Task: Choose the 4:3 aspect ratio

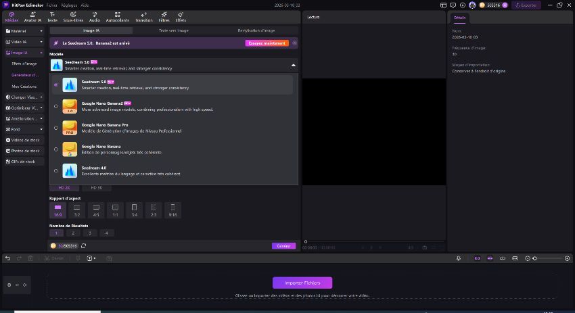Action: (x=96, y=210)
